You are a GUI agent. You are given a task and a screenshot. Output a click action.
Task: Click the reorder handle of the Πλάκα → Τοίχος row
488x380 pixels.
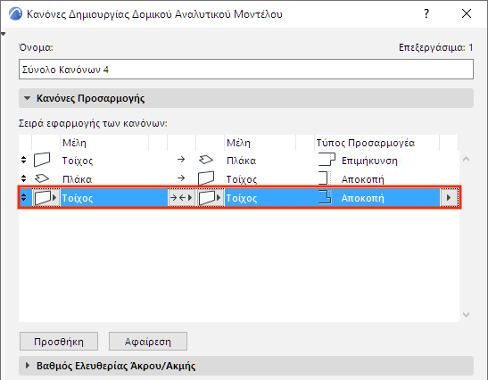point(24,178)
